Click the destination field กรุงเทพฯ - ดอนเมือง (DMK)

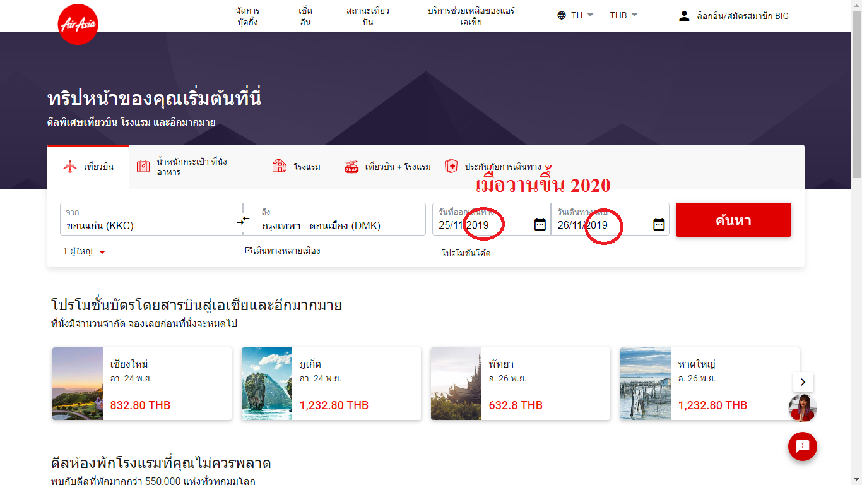click(x=334, y=219)
